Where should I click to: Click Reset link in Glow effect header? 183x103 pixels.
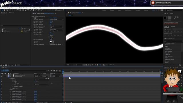tap(51, 18)
